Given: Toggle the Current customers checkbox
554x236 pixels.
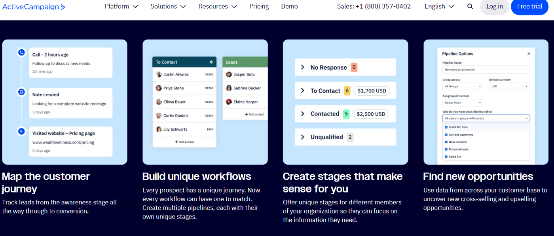Looking at the screenshot, I should [446, 134].
